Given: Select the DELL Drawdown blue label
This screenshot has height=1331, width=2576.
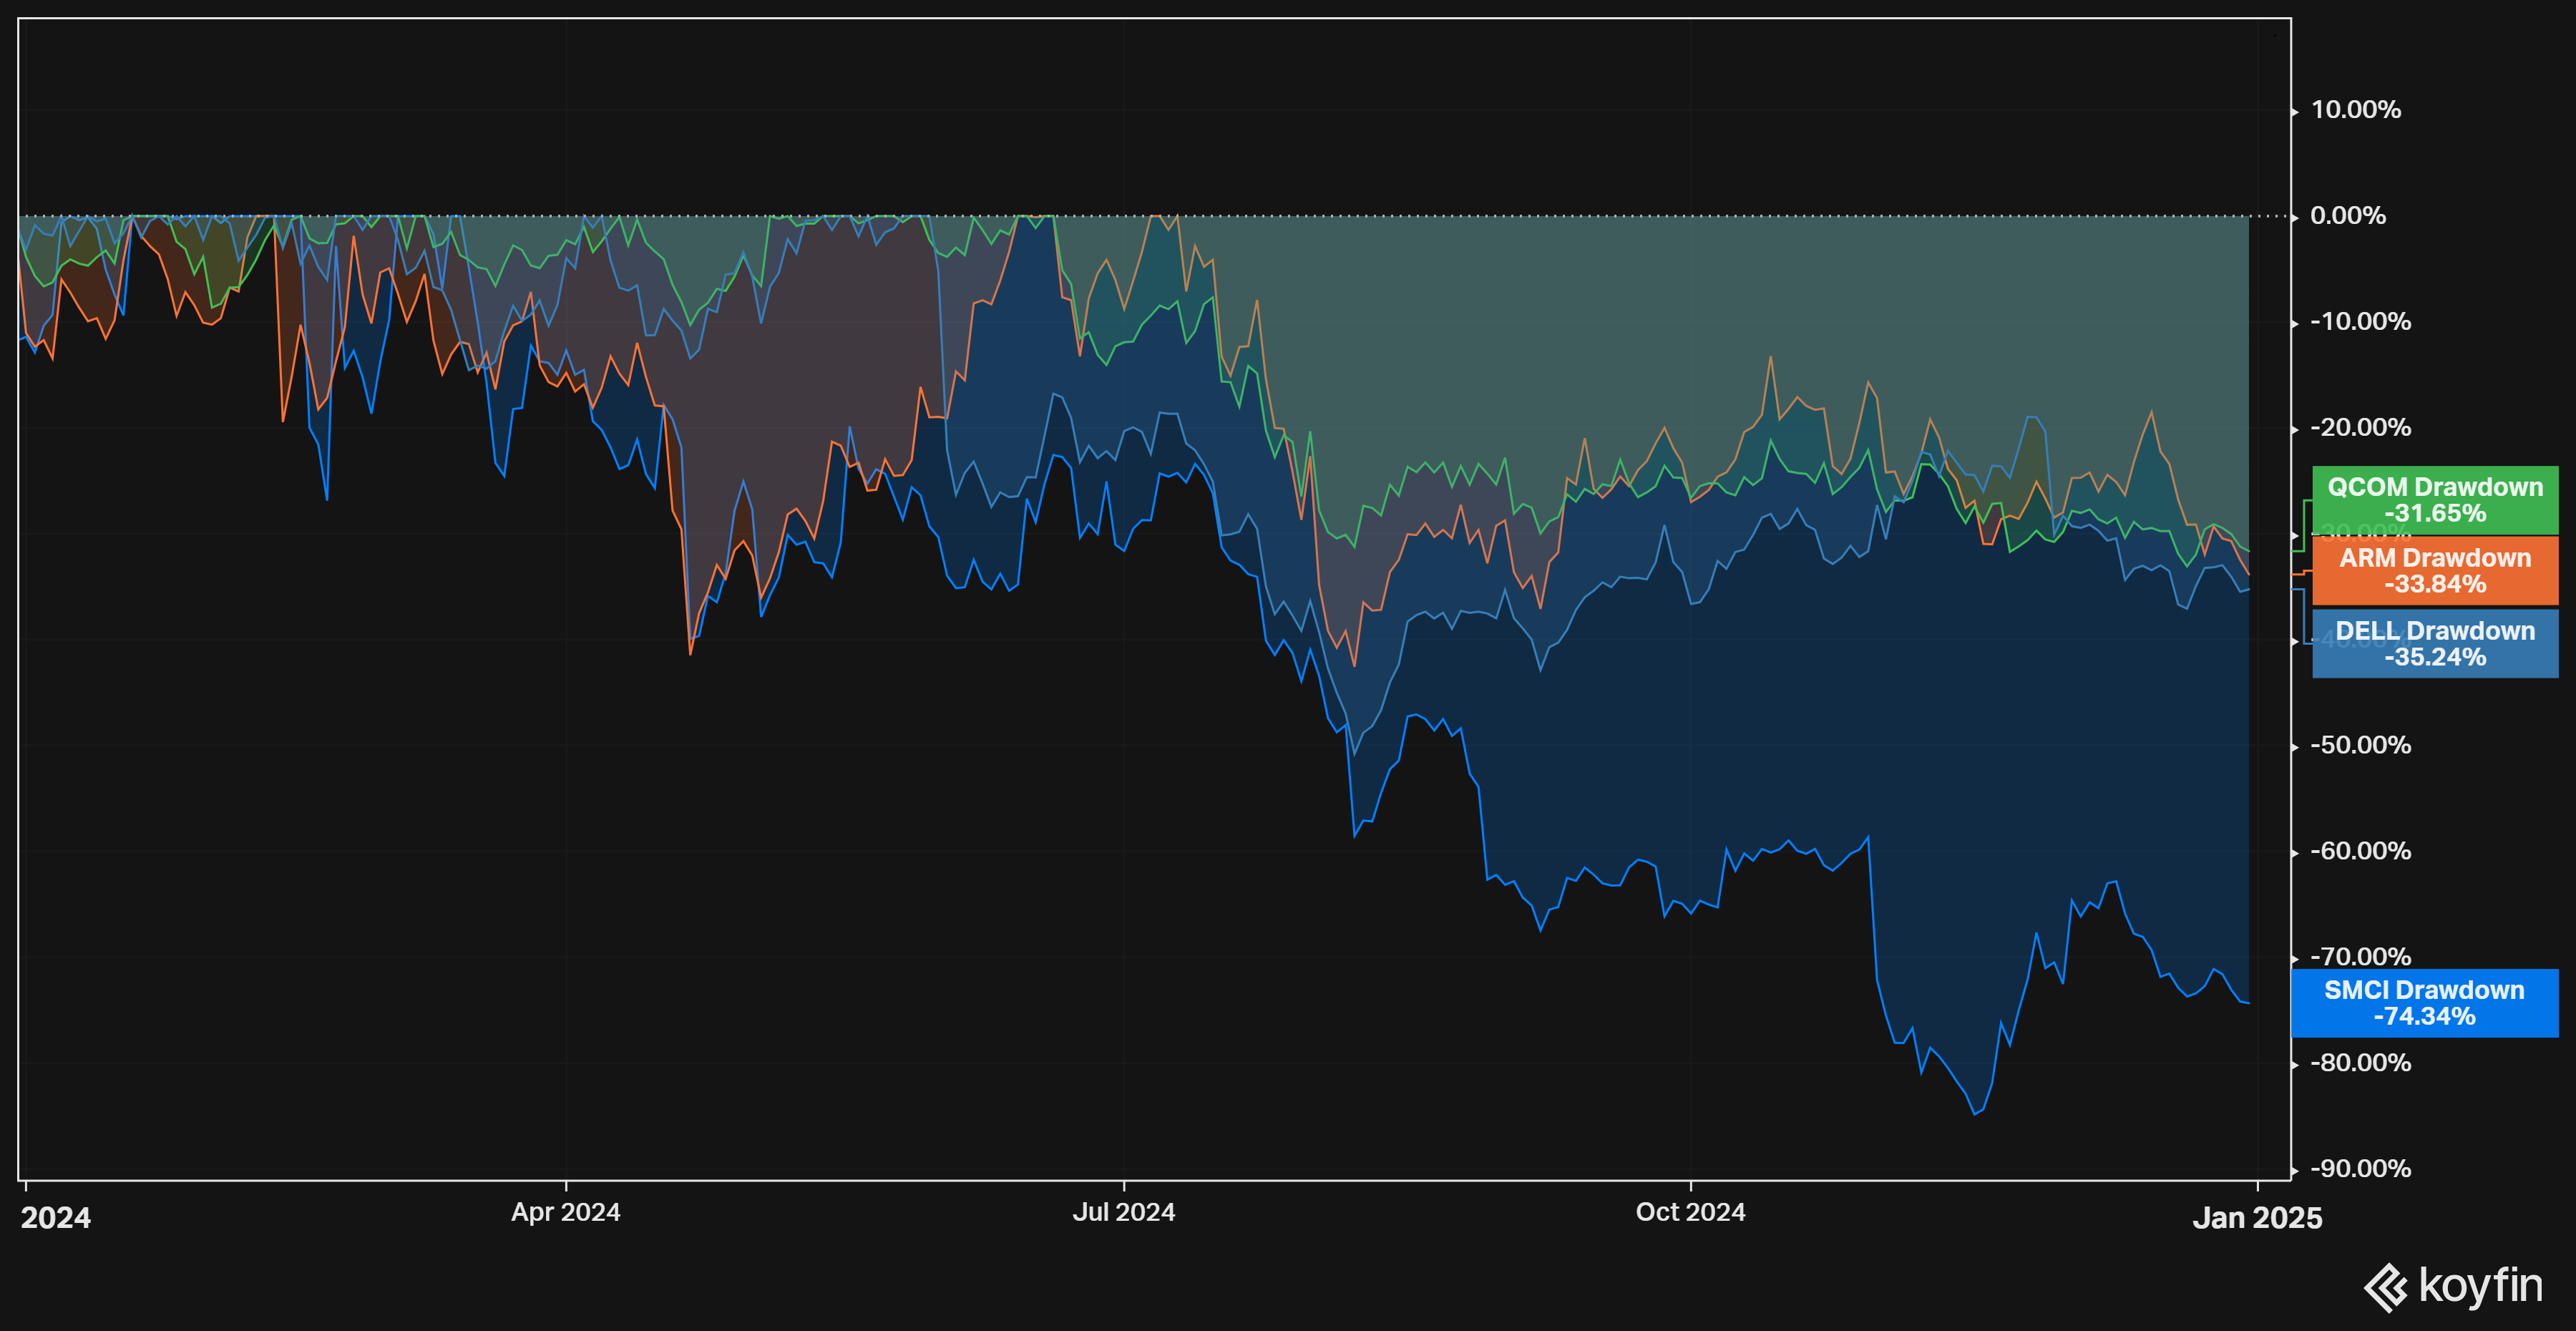Looking at the screenshot, I should point(2434,643).
